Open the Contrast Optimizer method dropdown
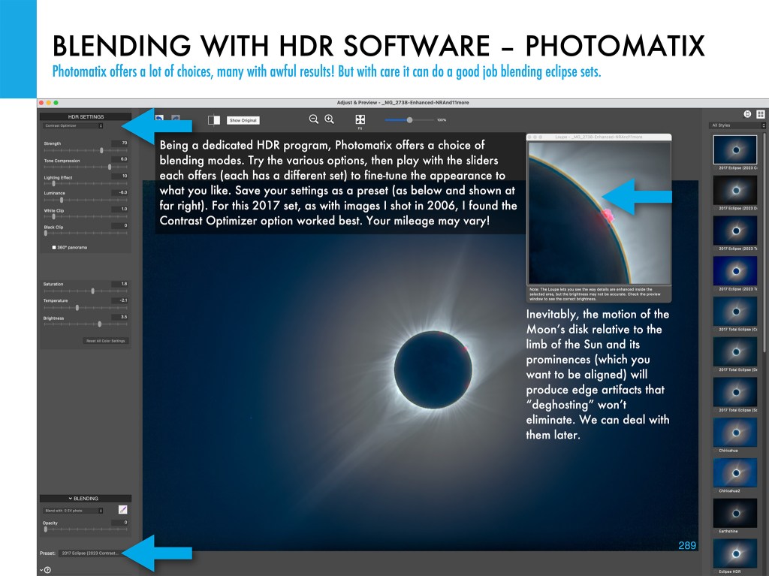The height and width of the screenshot is (576, 769). tap(74, 125)
